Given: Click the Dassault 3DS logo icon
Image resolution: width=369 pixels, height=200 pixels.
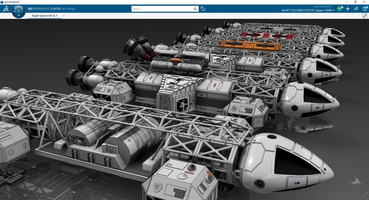Looking at the screenshot, I should (x=6, y=9).
